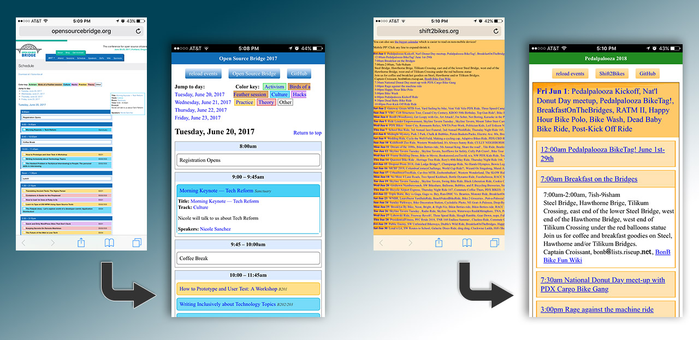Screen dimensions: 699x340
Task: Show tabs in opensourcebridge.org Safari toolbar
Action: (x=137, y=243)
